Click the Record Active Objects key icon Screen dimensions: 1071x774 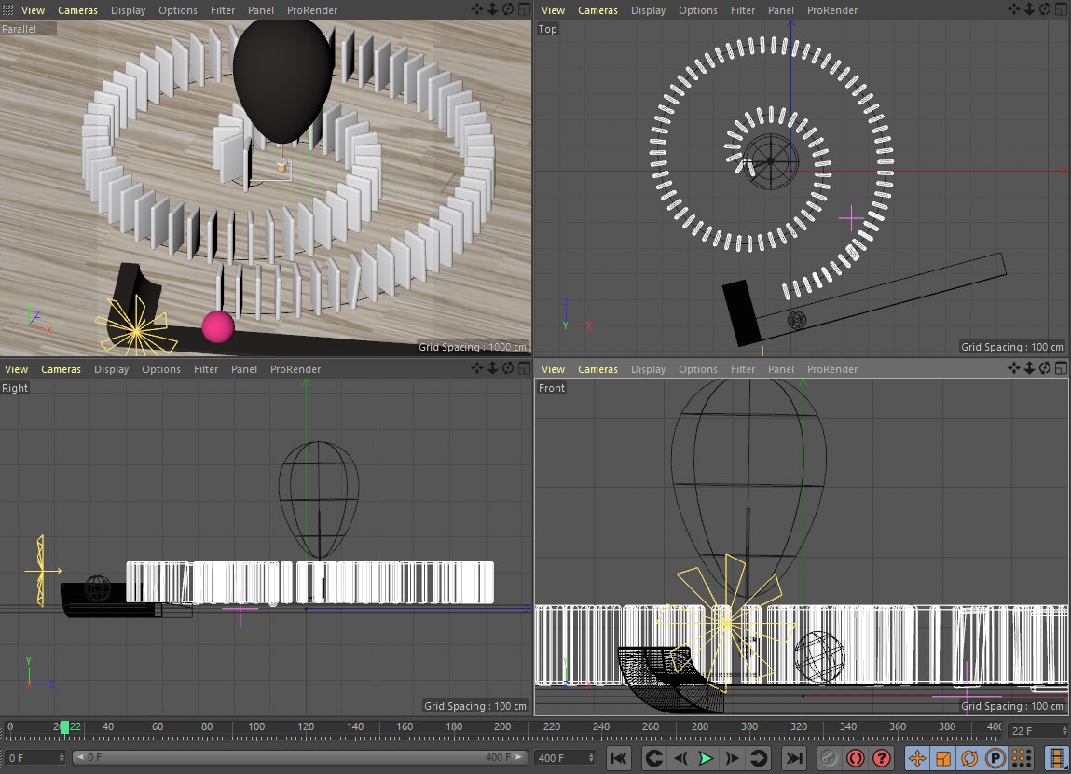829,758
